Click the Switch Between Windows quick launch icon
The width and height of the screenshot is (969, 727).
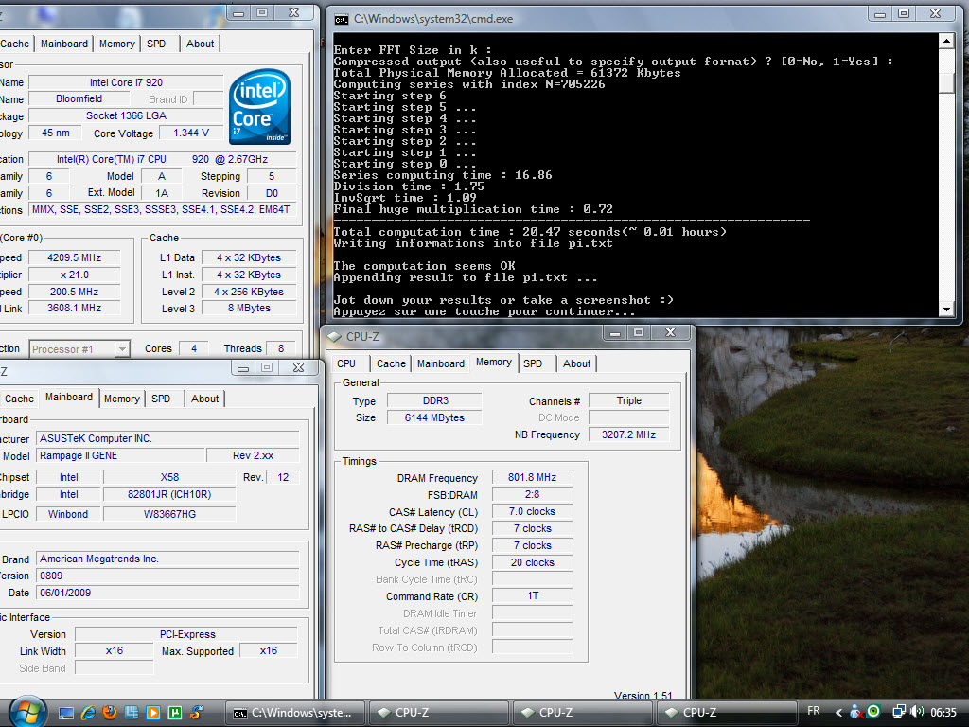132,713
